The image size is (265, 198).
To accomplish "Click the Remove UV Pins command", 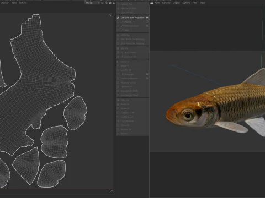I will (x=129, y=8).
